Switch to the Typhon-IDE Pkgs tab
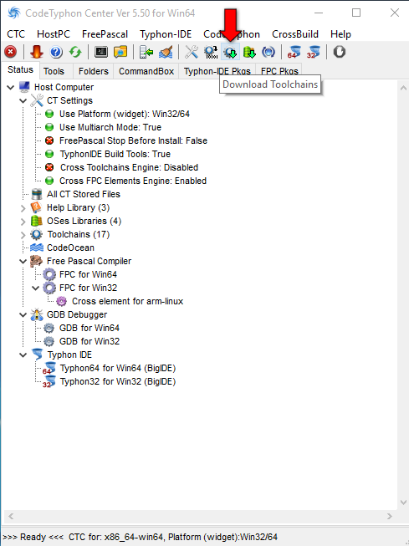The height and width of the screenshot is (546, 409). pyautogui.click(x=217, y=71)
